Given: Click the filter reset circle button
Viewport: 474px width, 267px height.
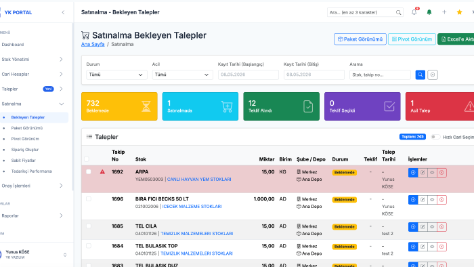Looking at the screenshot, I should click(x=433, y=75).
